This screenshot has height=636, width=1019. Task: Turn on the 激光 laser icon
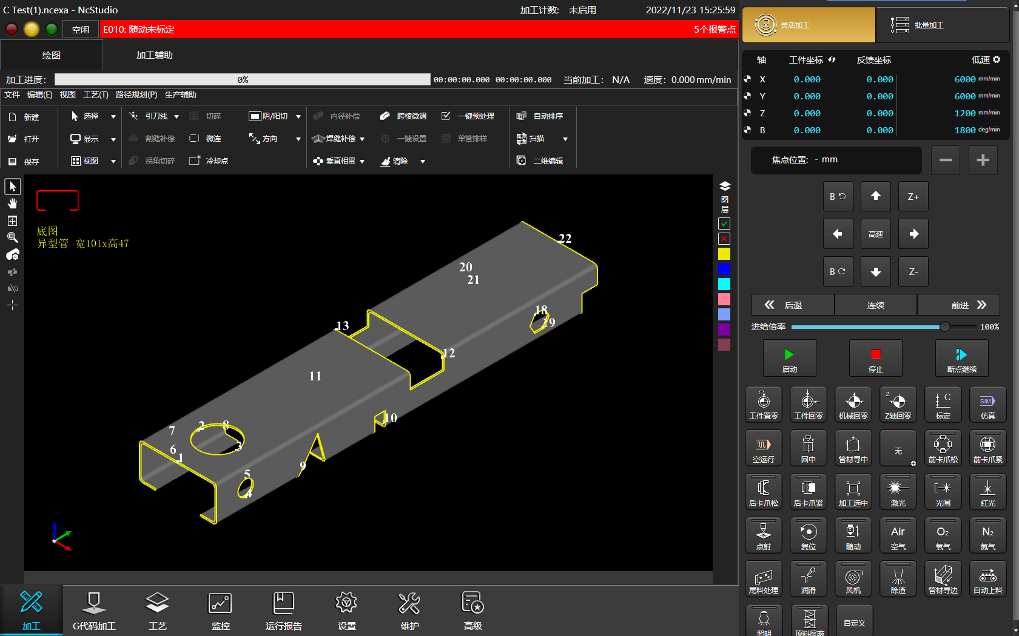tap(898, 491)
